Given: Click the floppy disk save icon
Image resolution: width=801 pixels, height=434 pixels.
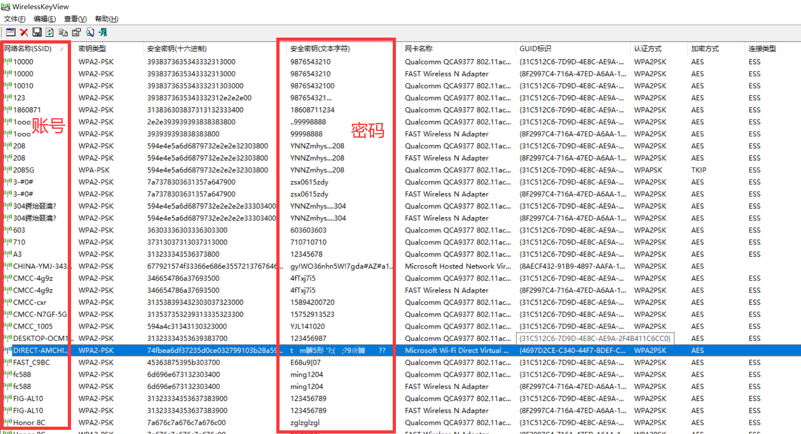Looking at the screenshot, I should pos(37,32).
